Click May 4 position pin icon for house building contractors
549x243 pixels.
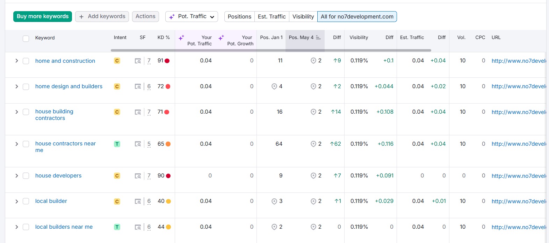[313, 112]
